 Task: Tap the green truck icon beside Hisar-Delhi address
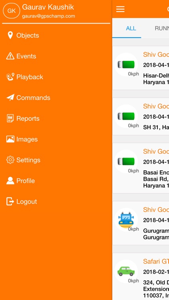[126, 65]
